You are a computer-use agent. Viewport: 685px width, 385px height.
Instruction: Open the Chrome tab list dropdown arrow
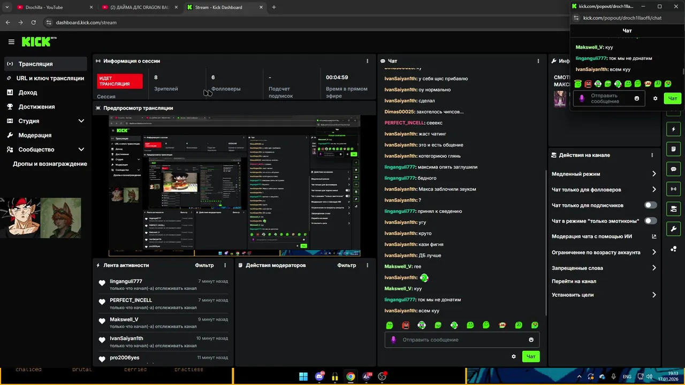7,7
